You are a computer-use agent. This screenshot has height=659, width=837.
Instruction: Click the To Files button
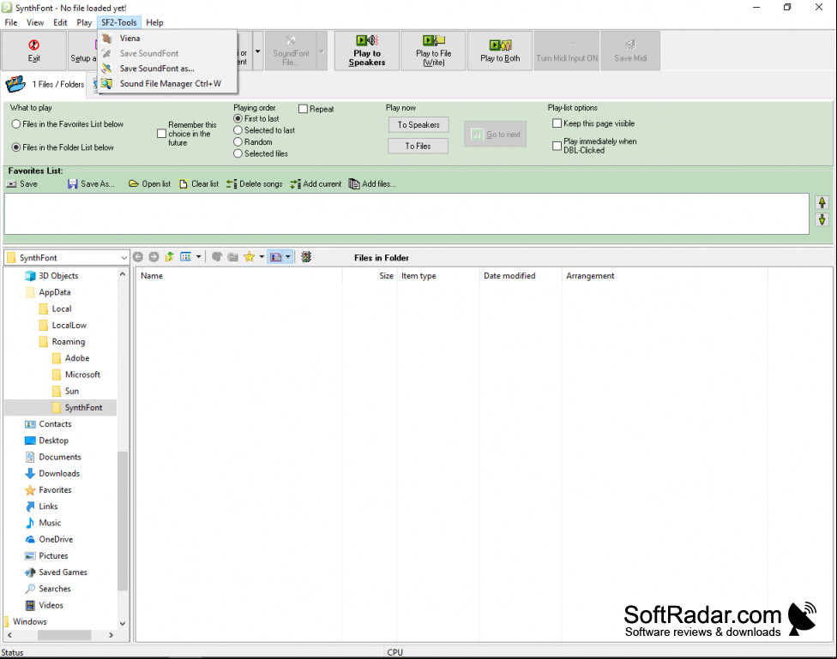click(418, 147)
